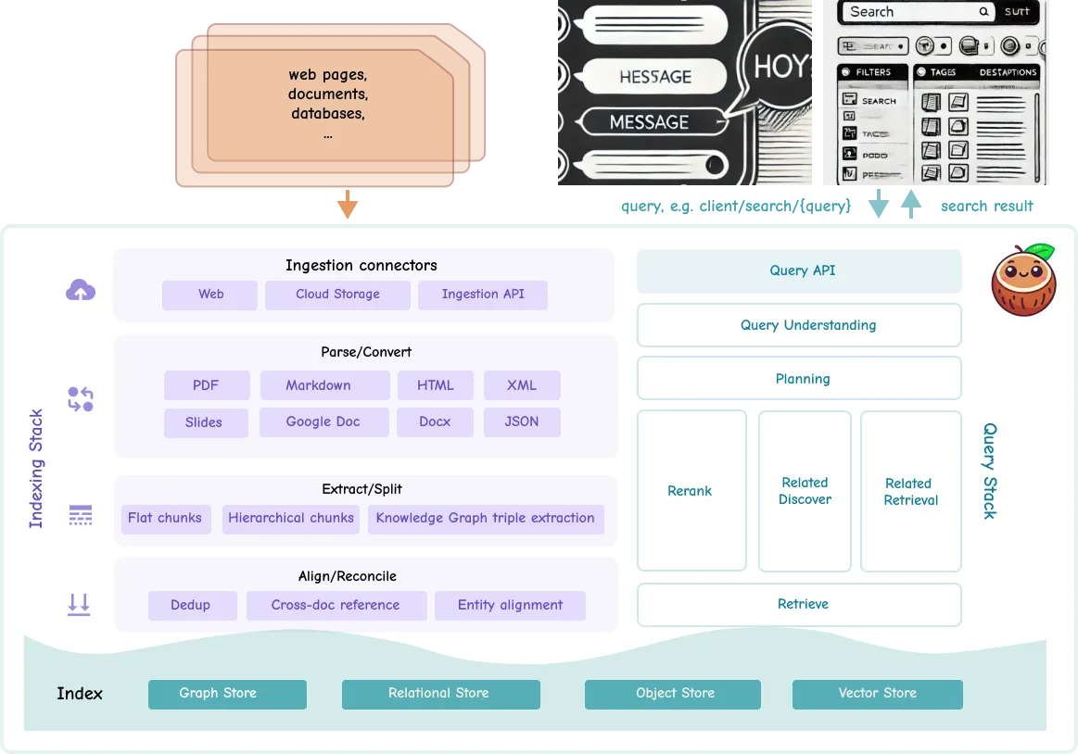Expand the FILTERS panel
Screen dimensions: 1078x754
873,72
